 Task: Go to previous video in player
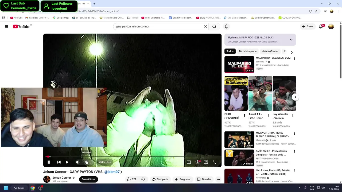59,162
